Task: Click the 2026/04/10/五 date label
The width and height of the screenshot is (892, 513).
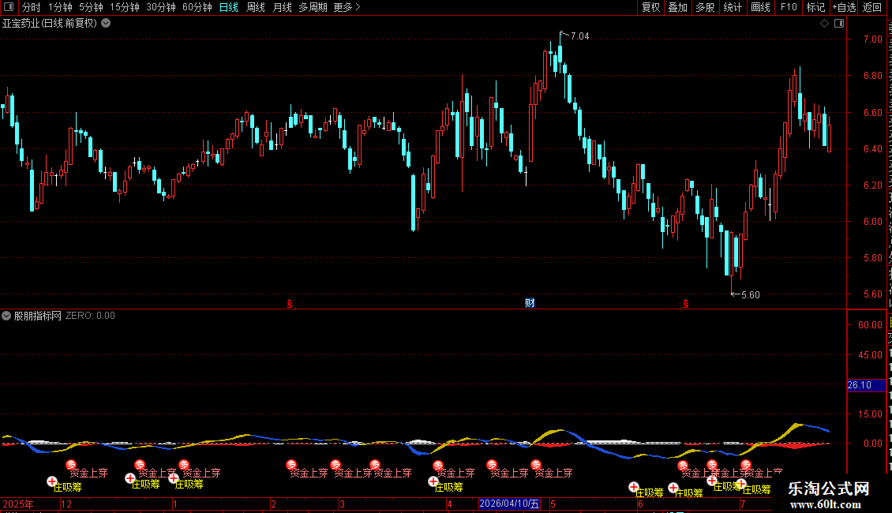Action: pyautogui.click(x=509, y=504)
